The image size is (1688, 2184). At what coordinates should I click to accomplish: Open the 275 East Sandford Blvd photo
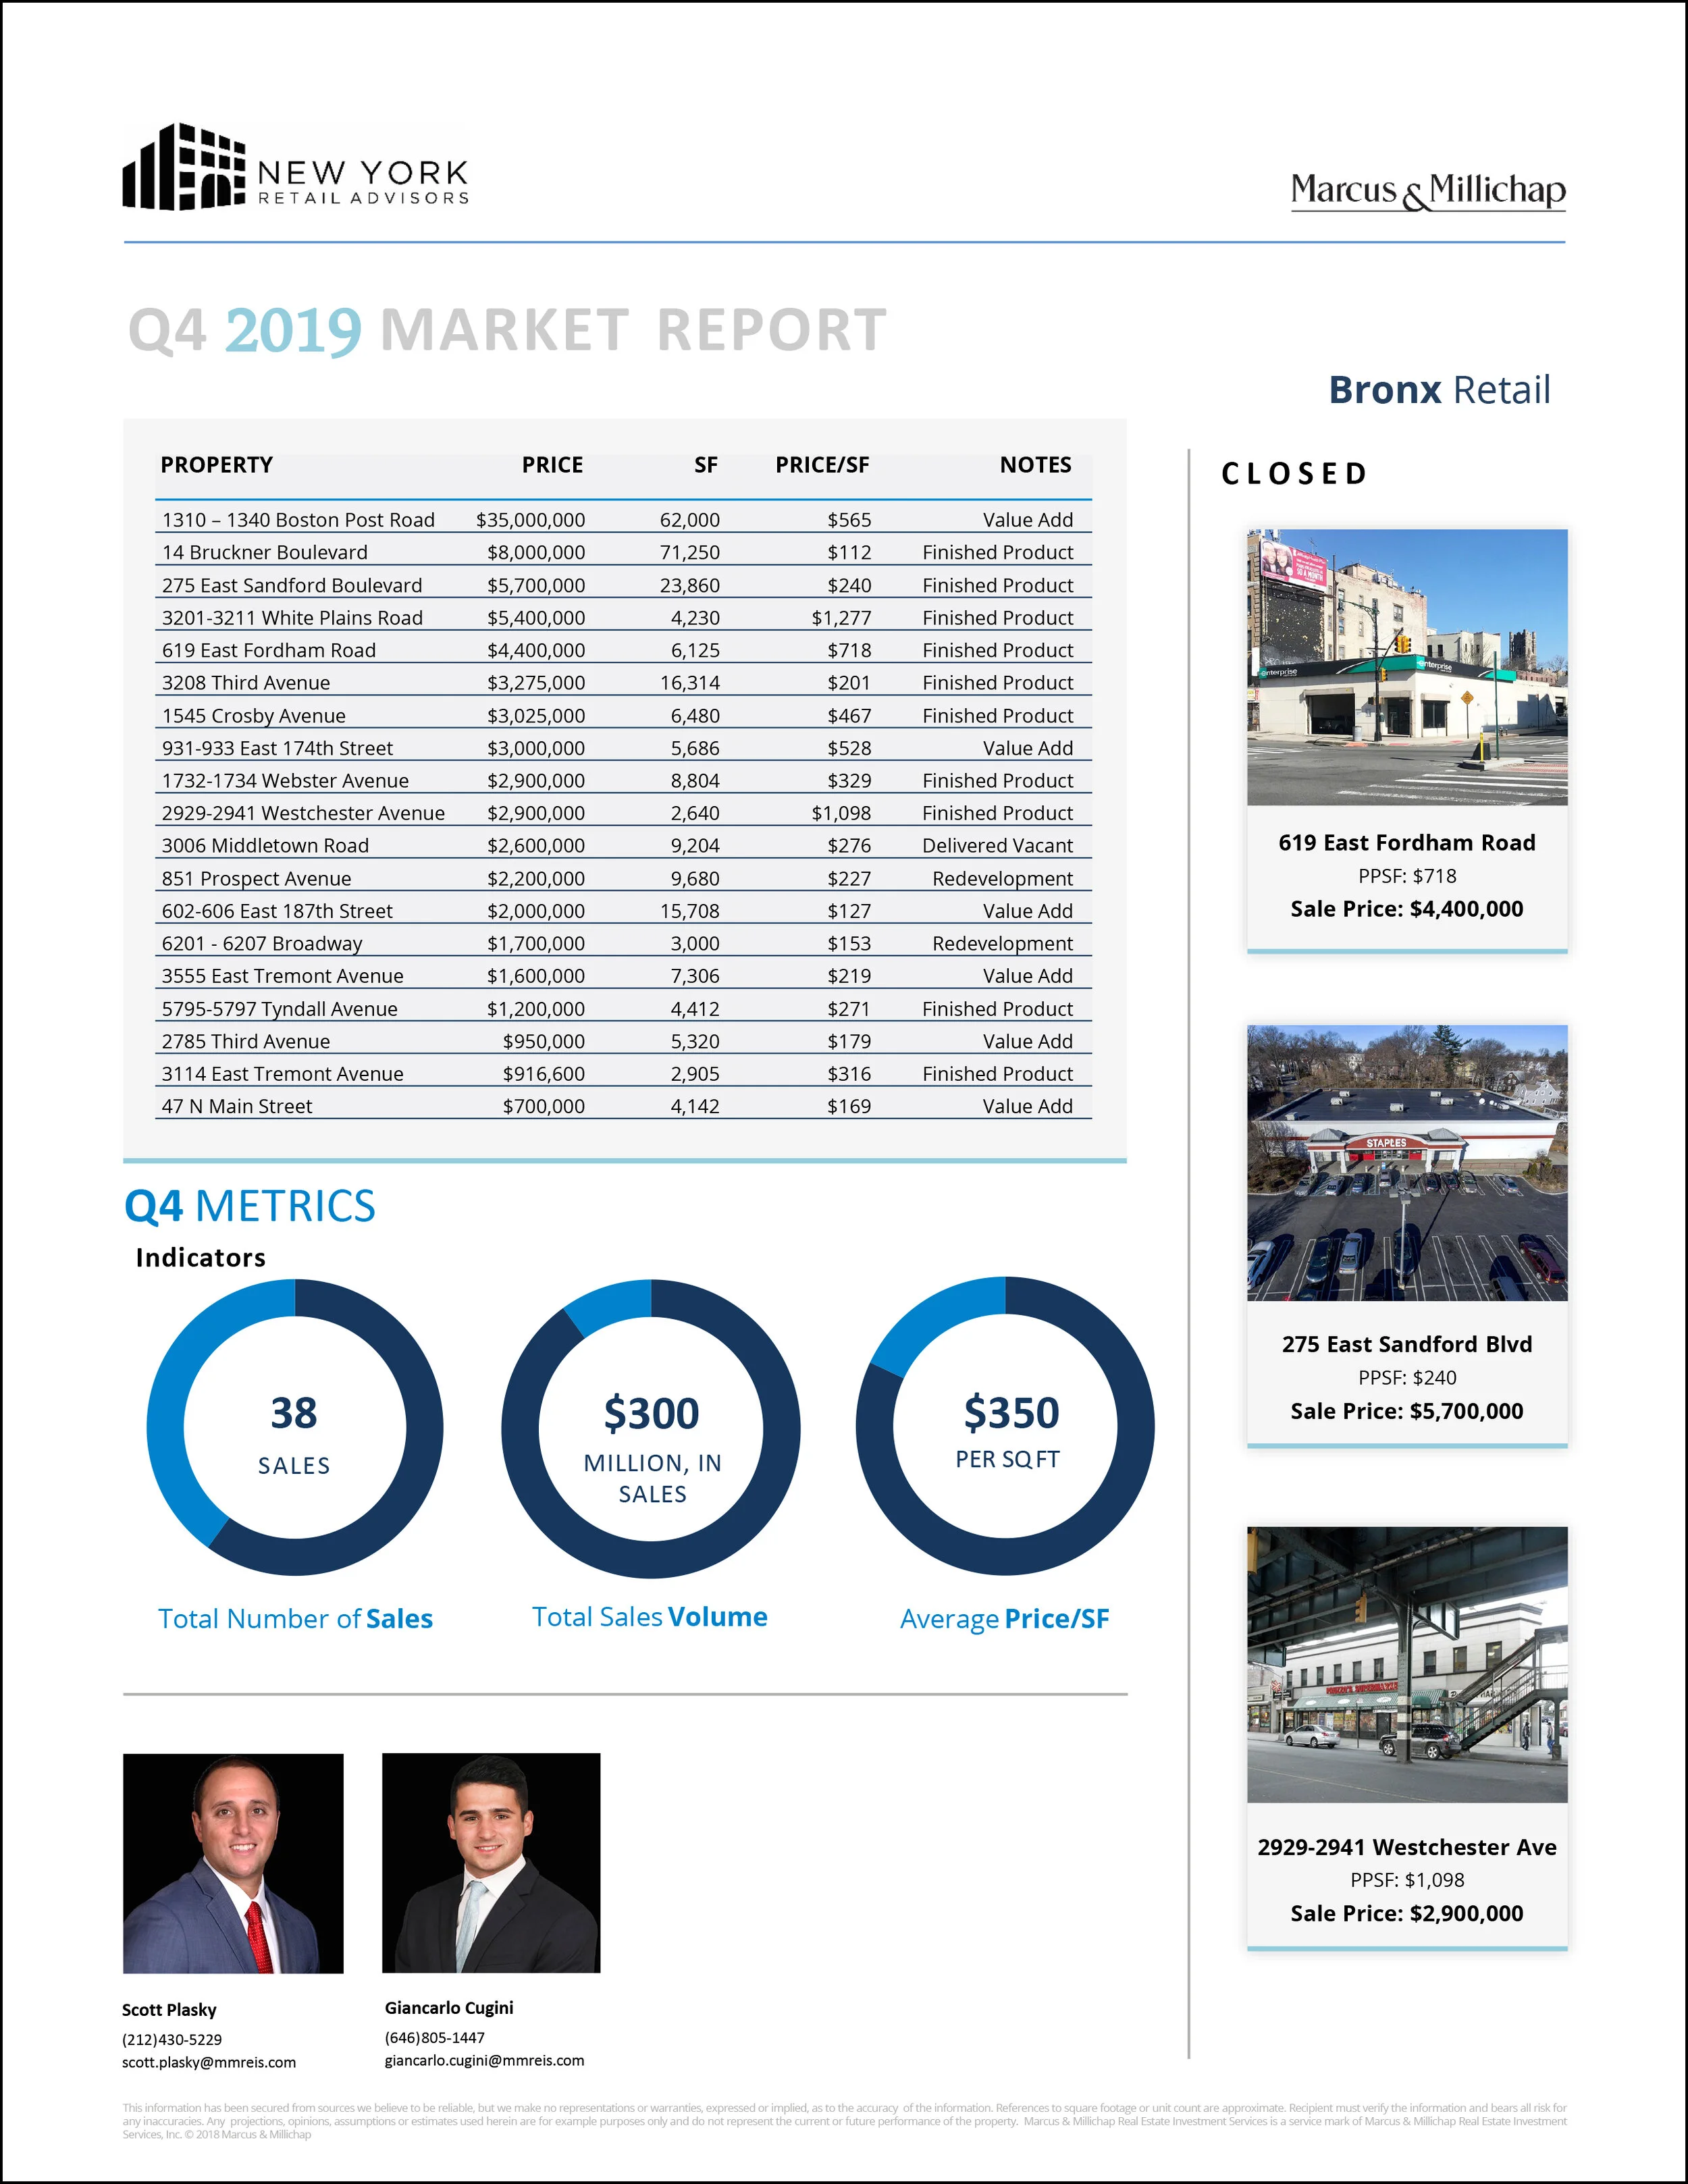click(1407, 1163)
